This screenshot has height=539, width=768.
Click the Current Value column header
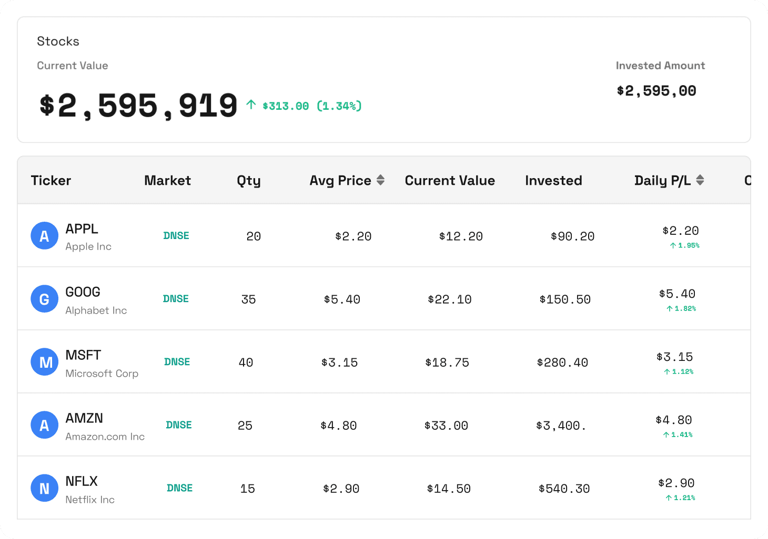[x=449, y=180]
